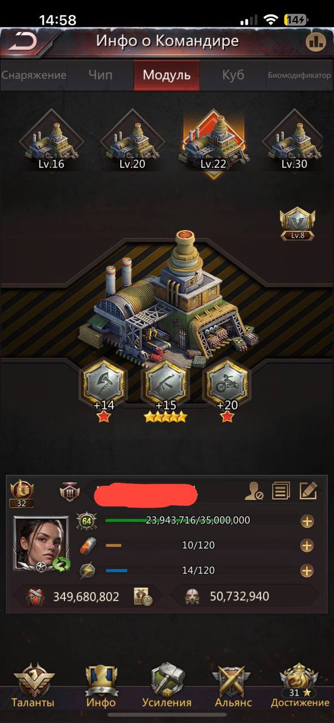The width and height of the screenshot is (334, 723).
Task: Add energy to the 14/120 bar
Action: pyautogui.click(x=307, y=570)
